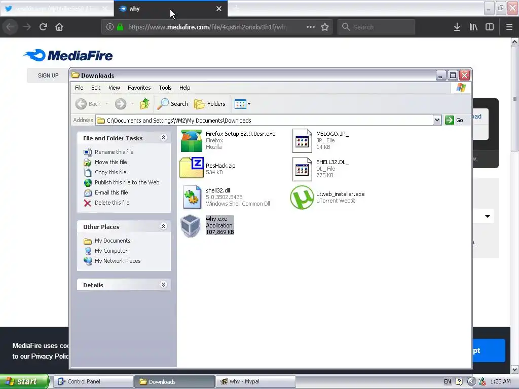
Task: Toggle the browser sidebar icon
Action: click(x=490, y=27)
